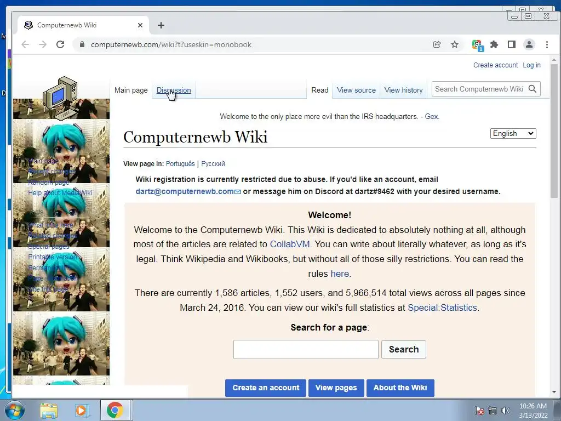Click the Log in link
This screenshot has height=421, width=561.
531,65
